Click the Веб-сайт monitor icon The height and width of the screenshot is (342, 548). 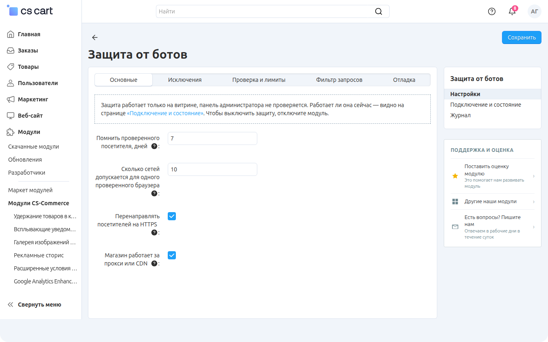tap(11, 116)
